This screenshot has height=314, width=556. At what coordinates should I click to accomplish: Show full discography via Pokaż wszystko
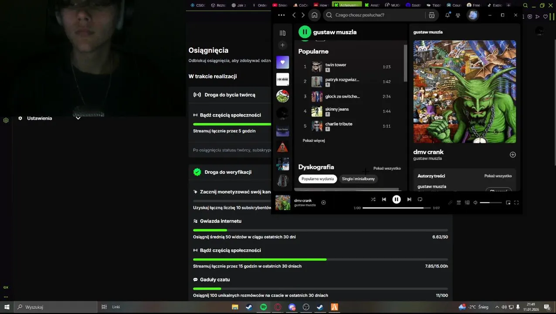387,168
